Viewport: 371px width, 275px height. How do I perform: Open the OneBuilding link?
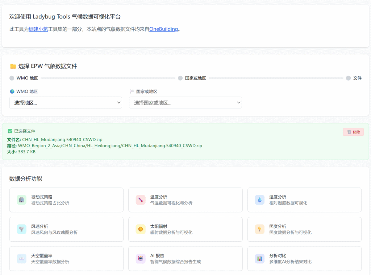click(x=164, y=29)
